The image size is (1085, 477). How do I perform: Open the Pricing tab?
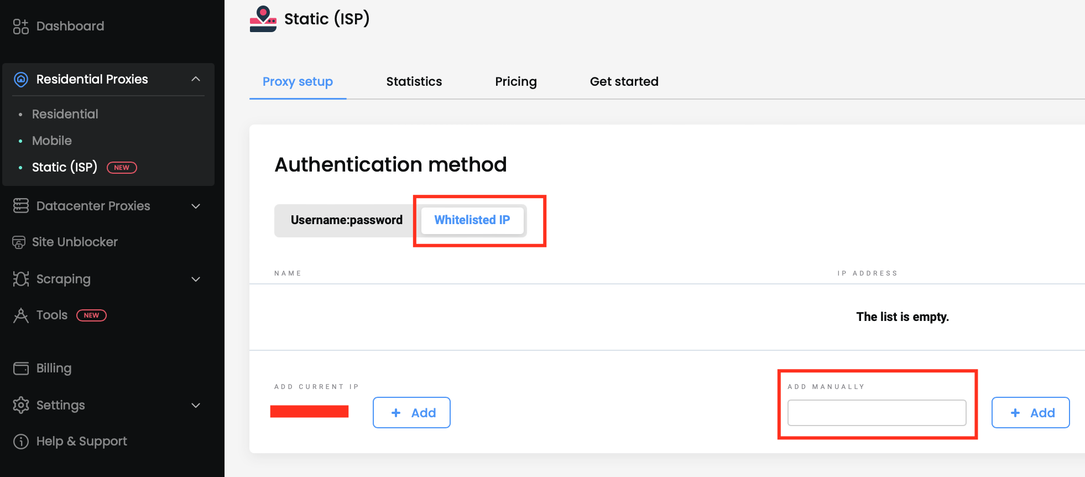pos(515,81)
